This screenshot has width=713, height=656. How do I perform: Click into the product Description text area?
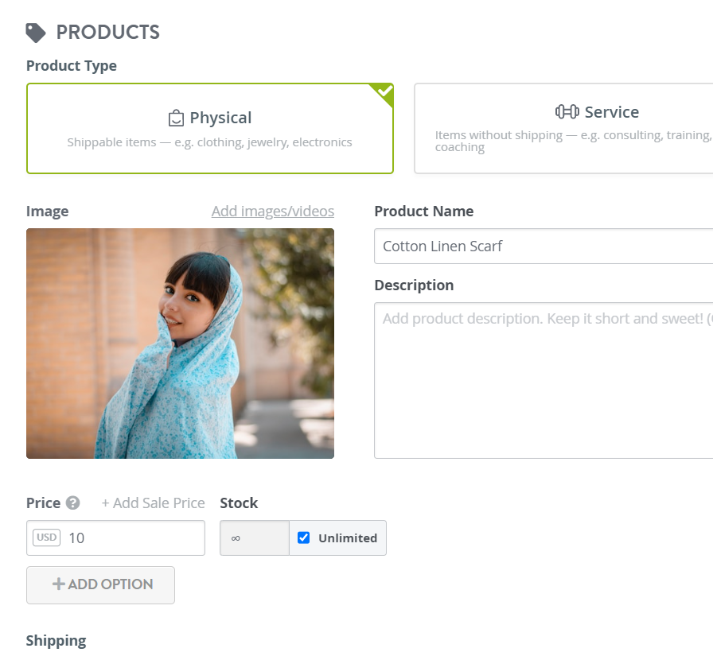coord(544,381)
